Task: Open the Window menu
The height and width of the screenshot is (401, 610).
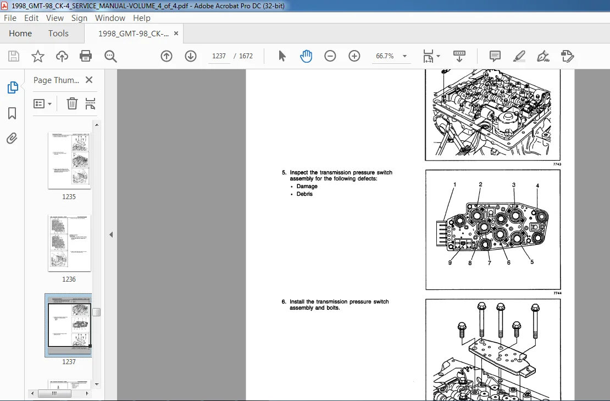Action: (x=110, y=18)
